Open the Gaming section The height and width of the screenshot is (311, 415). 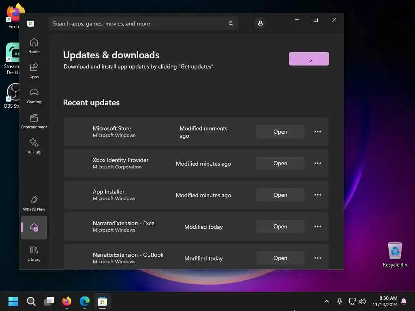[x=34, y=96]
